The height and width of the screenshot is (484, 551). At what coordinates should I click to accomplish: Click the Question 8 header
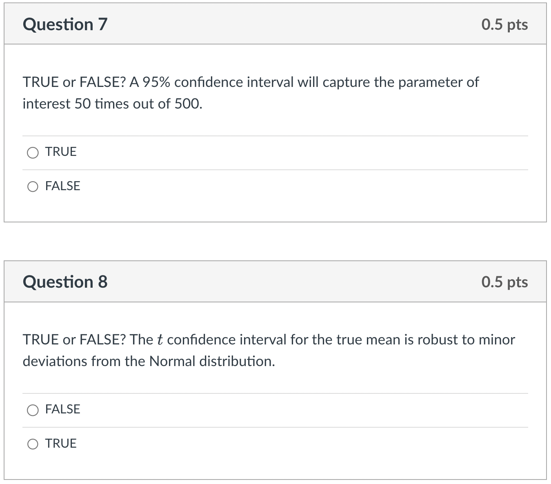(x=66, y=282)
